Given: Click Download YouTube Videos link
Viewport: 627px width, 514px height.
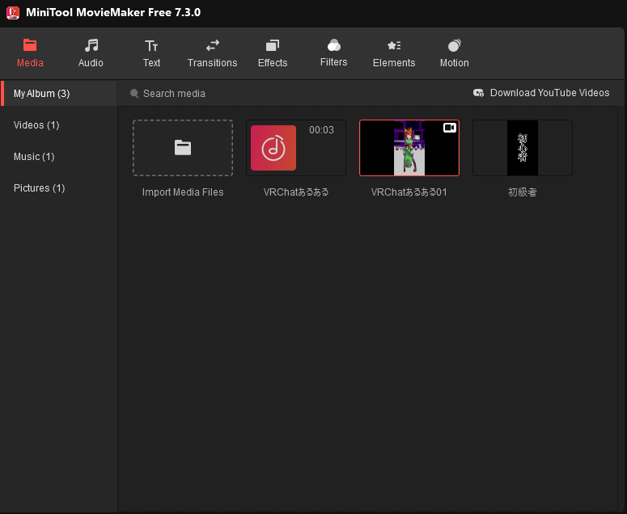Looking at the screenshot, I should [x=542, y=93].
